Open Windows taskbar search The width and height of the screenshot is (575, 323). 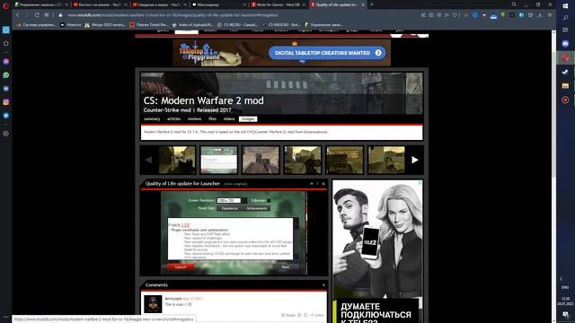[565, 18]
